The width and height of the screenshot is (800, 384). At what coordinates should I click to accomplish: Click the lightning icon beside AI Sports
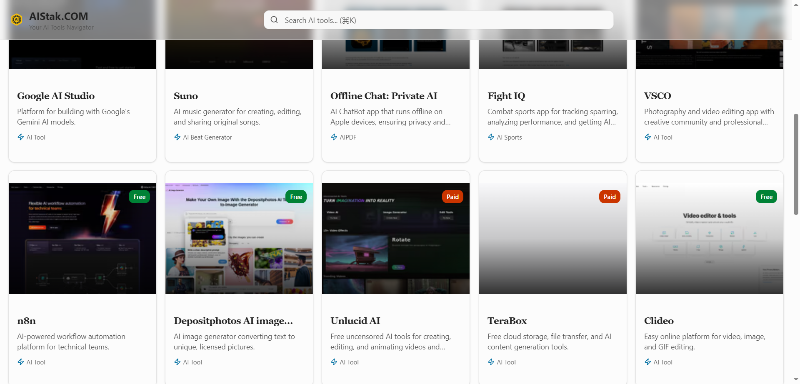pos(491,137)
